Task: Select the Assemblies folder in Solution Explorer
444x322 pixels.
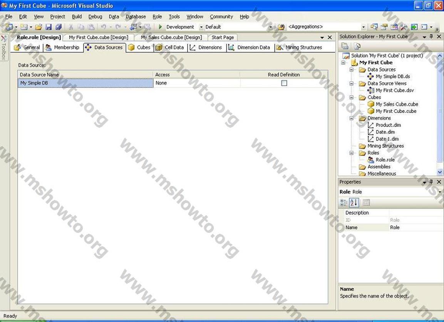Action: tap(379, 167)
